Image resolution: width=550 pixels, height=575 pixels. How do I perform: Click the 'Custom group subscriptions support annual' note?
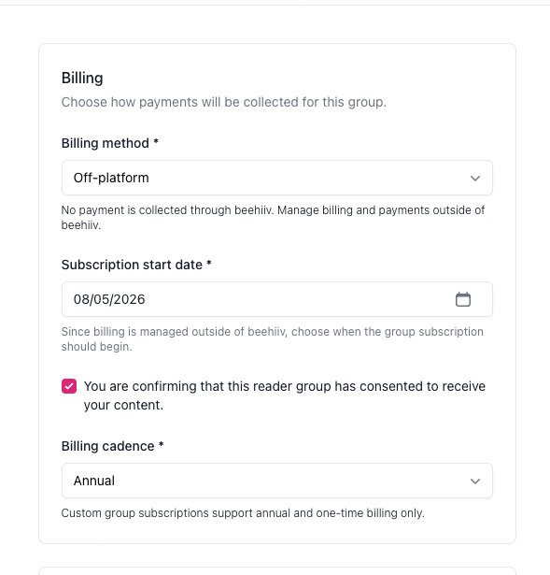[243, 513]
